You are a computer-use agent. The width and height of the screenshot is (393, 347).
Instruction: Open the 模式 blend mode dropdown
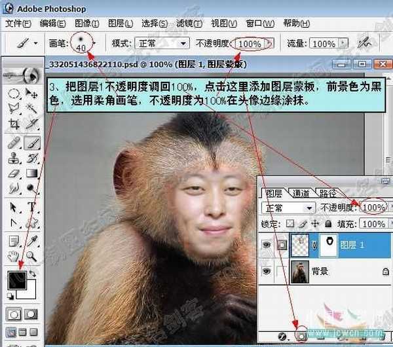point(183,44)
